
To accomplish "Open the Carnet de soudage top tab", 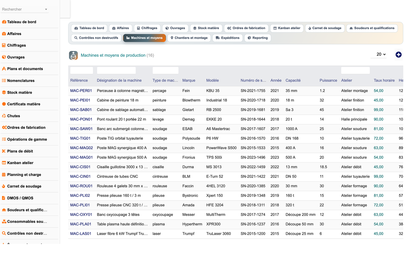I will click(x=325, y=28).
